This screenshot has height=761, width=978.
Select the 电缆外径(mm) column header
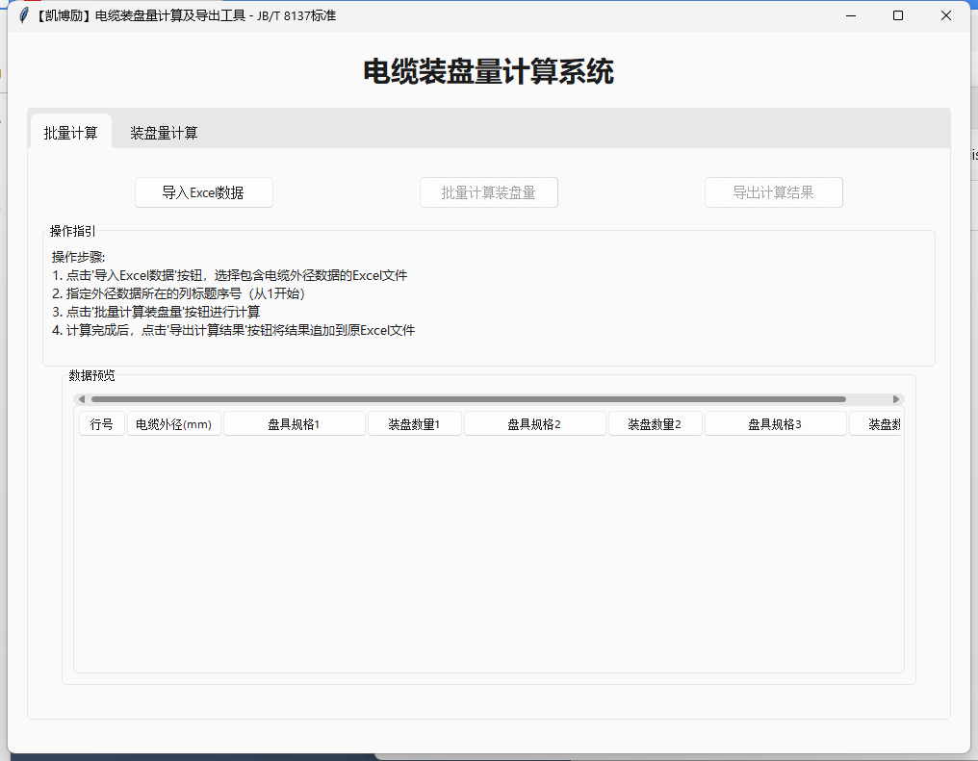pyautogui.click(x=173, y=423)
